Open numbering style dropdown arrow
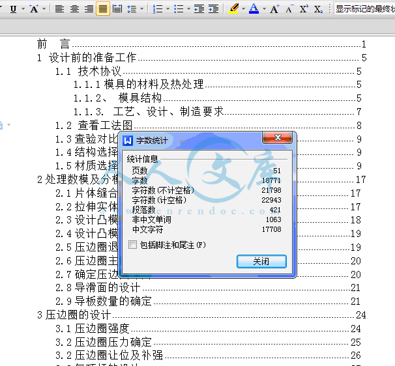 pos(168,9)
